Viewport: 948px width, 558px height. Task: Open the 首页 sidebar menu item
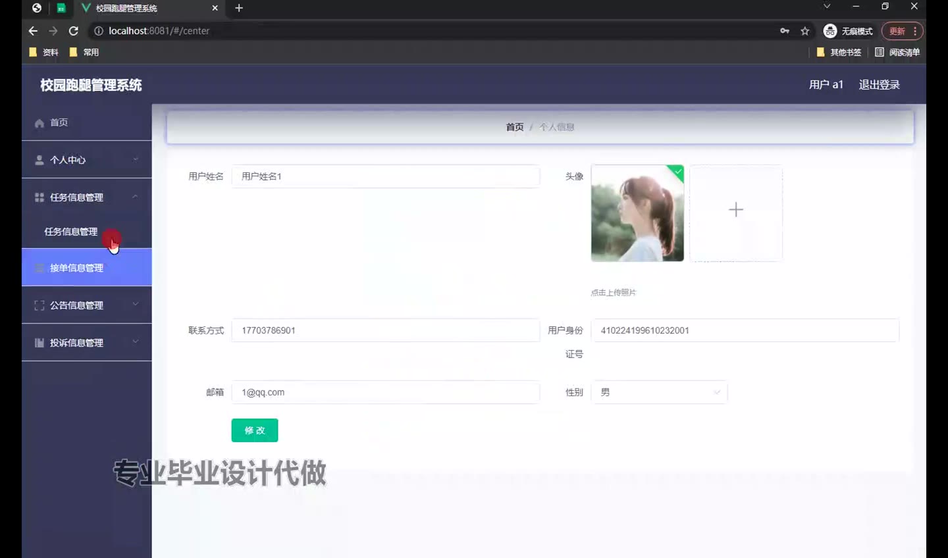(x=87, y=122)
